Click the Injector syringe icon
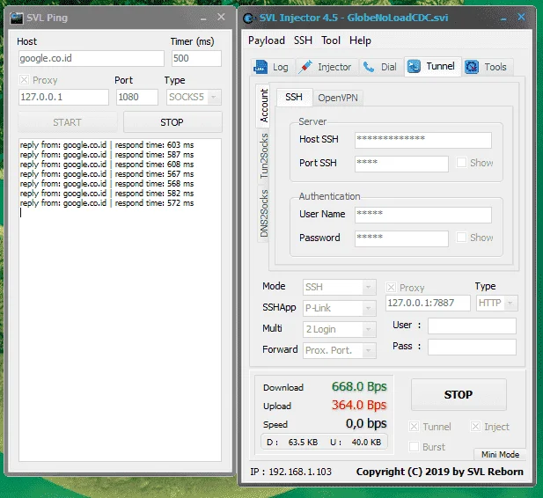Screen dimensions: 543x498 click(305, 67)
